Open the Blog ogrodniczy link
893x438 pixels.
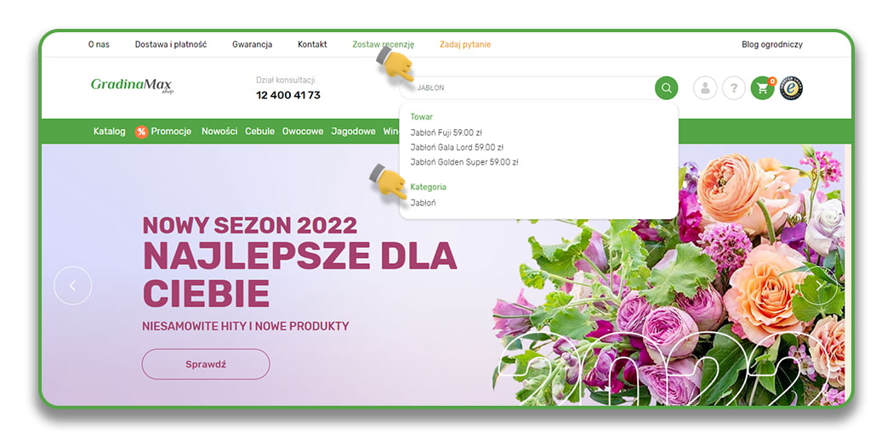[x=771, y=44]
